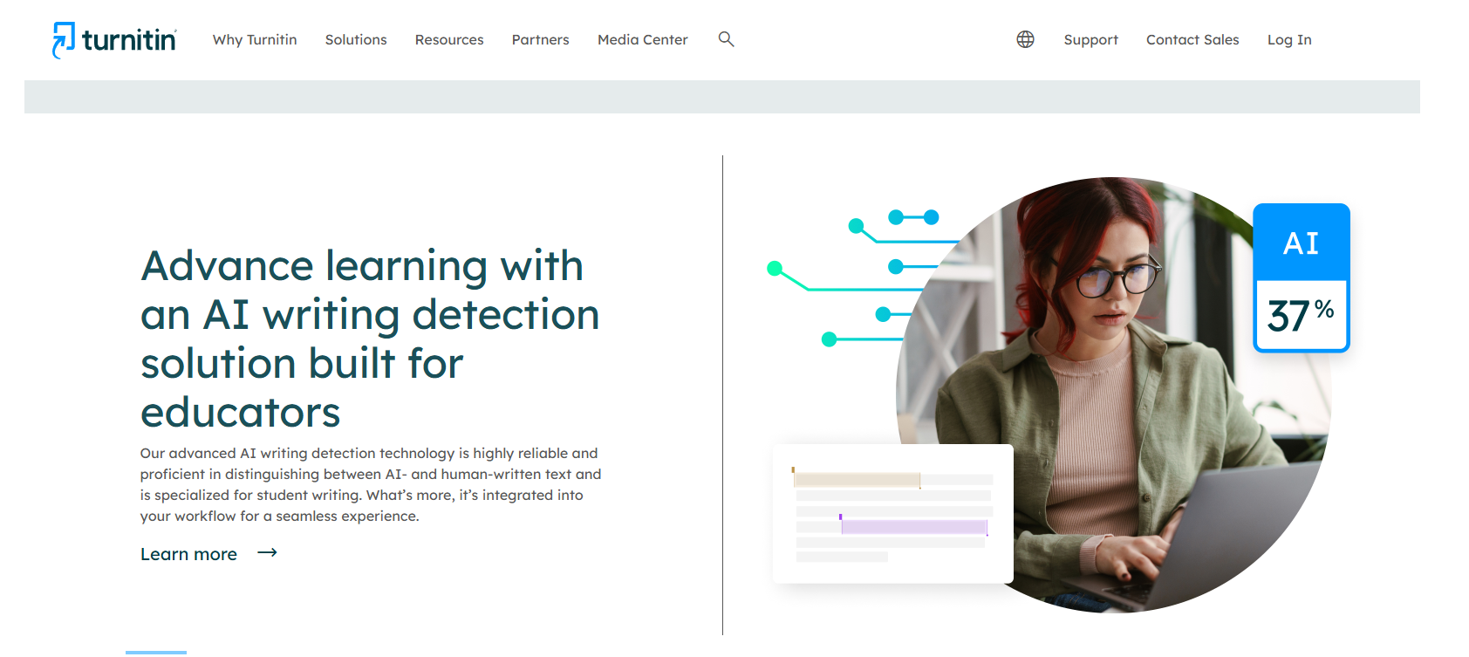This screenshot has width=1469, height=657.
Task: Open the Support link
Action: [1091, 40]
